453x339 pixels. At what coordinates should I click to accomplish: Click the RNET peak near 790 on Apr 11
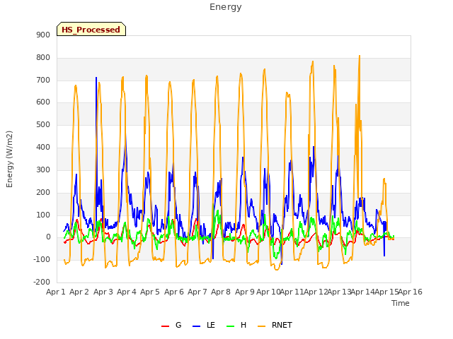coord(313,61)
